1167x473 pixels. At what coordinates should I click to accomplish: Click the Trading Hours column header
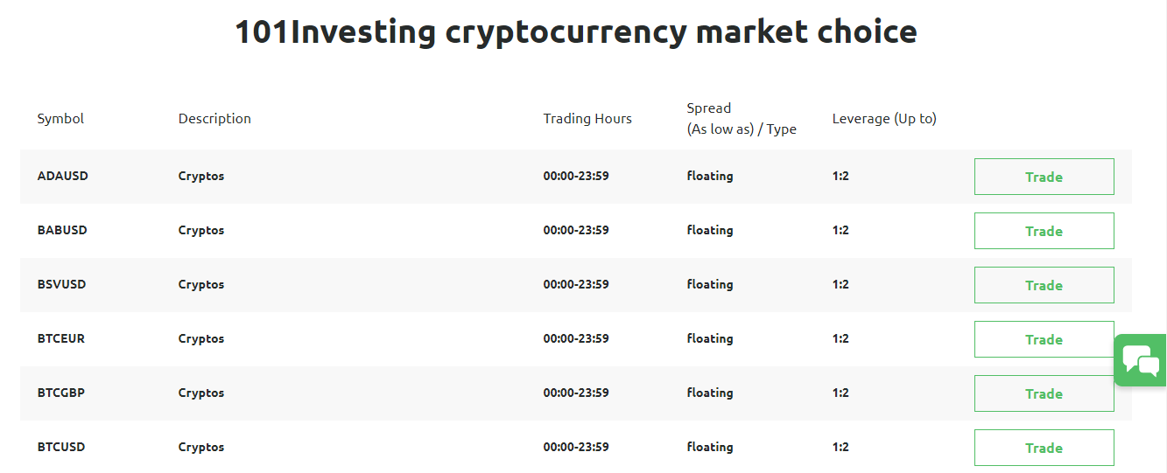pos(587,119)
